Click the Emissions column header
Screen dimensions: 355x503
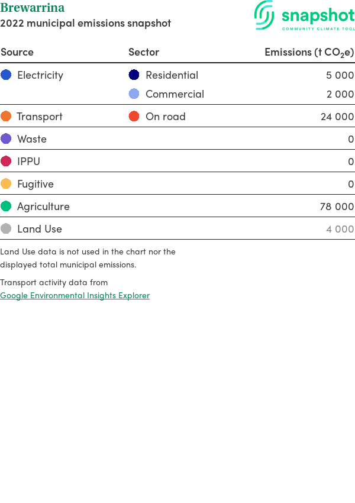(x=309, y=52)
